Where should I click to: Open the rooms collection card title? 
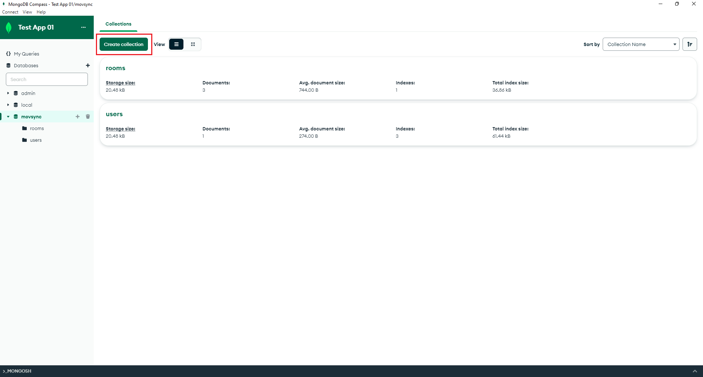115,68
